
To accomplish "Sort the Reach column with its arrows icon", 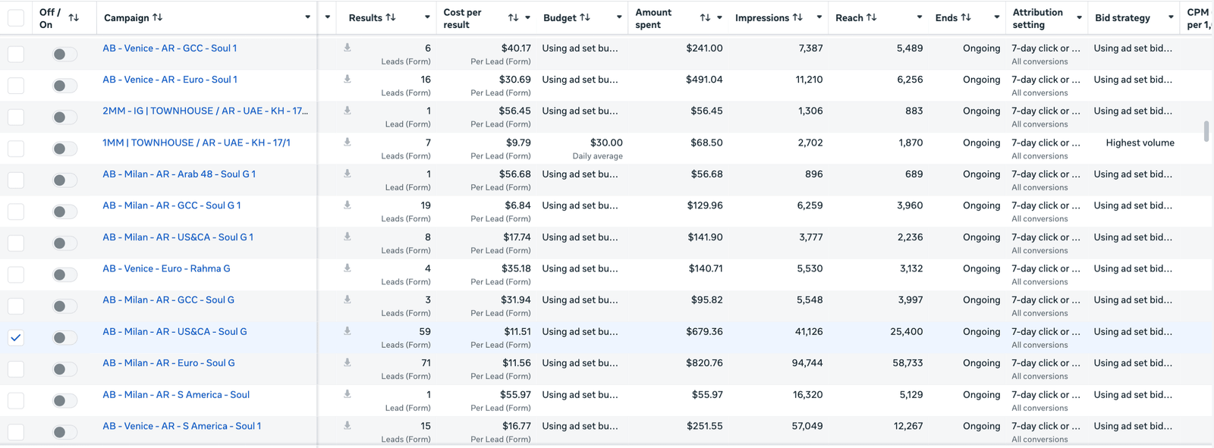I will [x=872, y=17].
